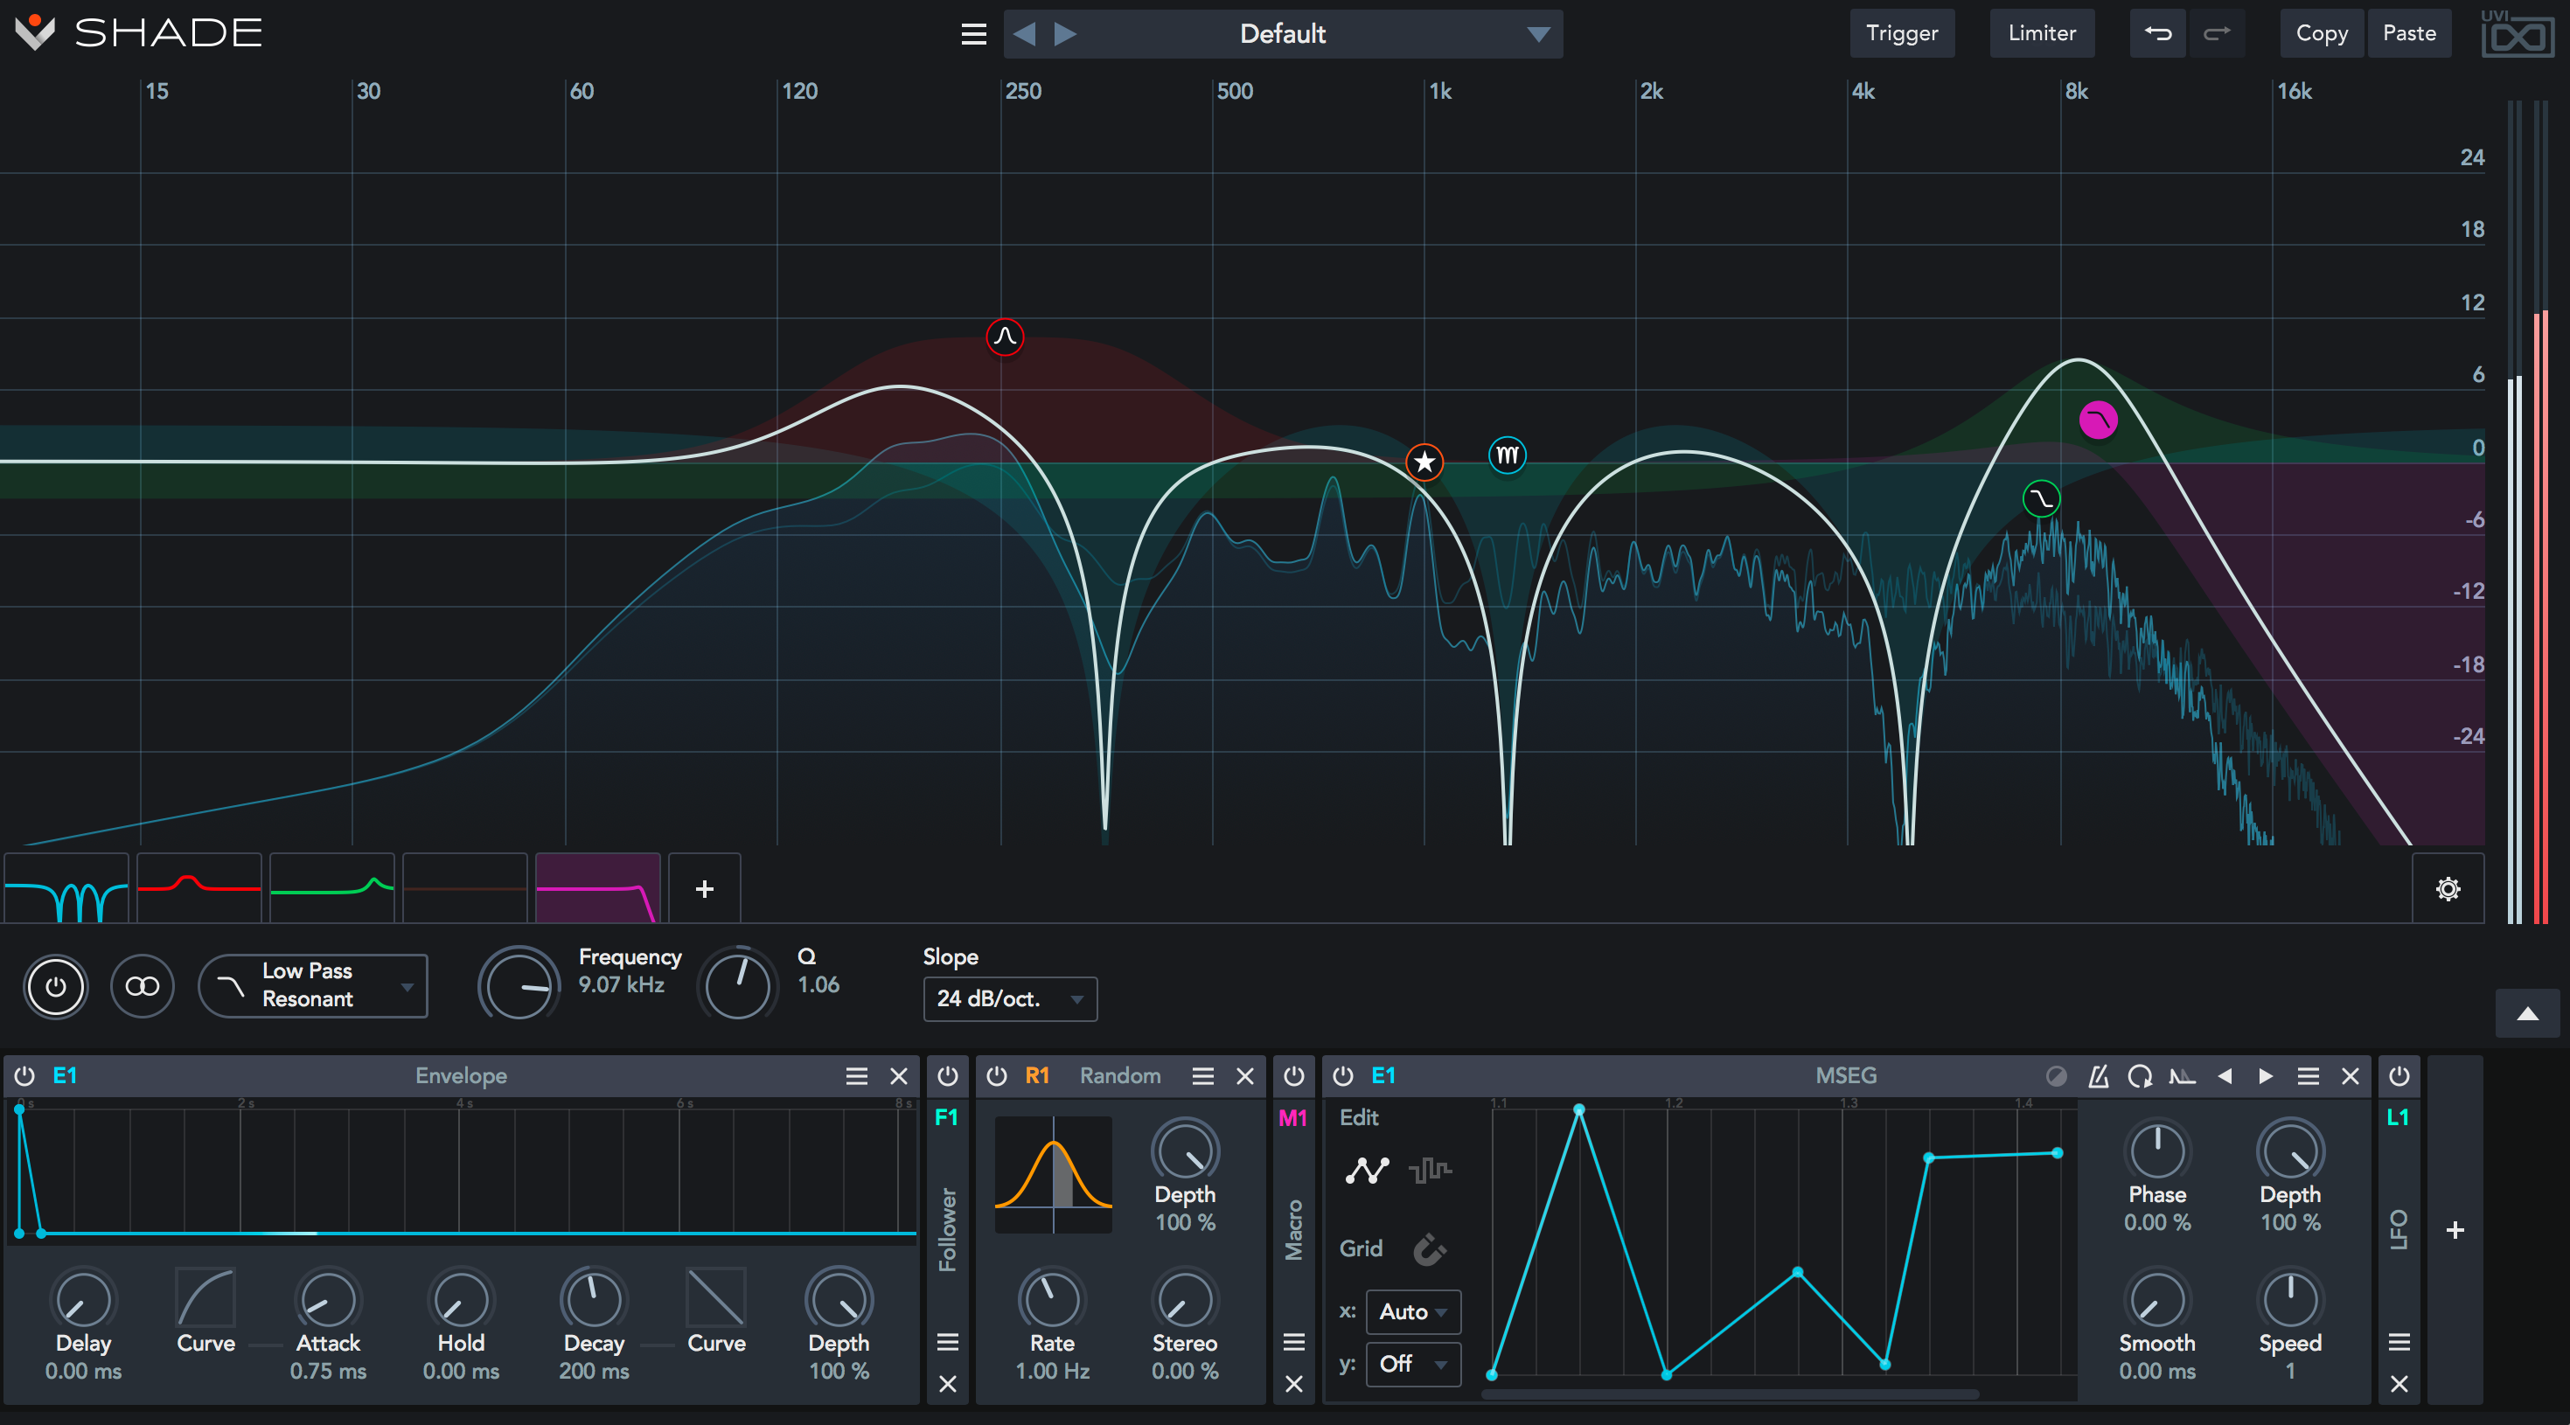Image resolution: width=2570 pixels, height=1425 pixels.
Task: Undo the last action
Action: (x=2157, y=34)
